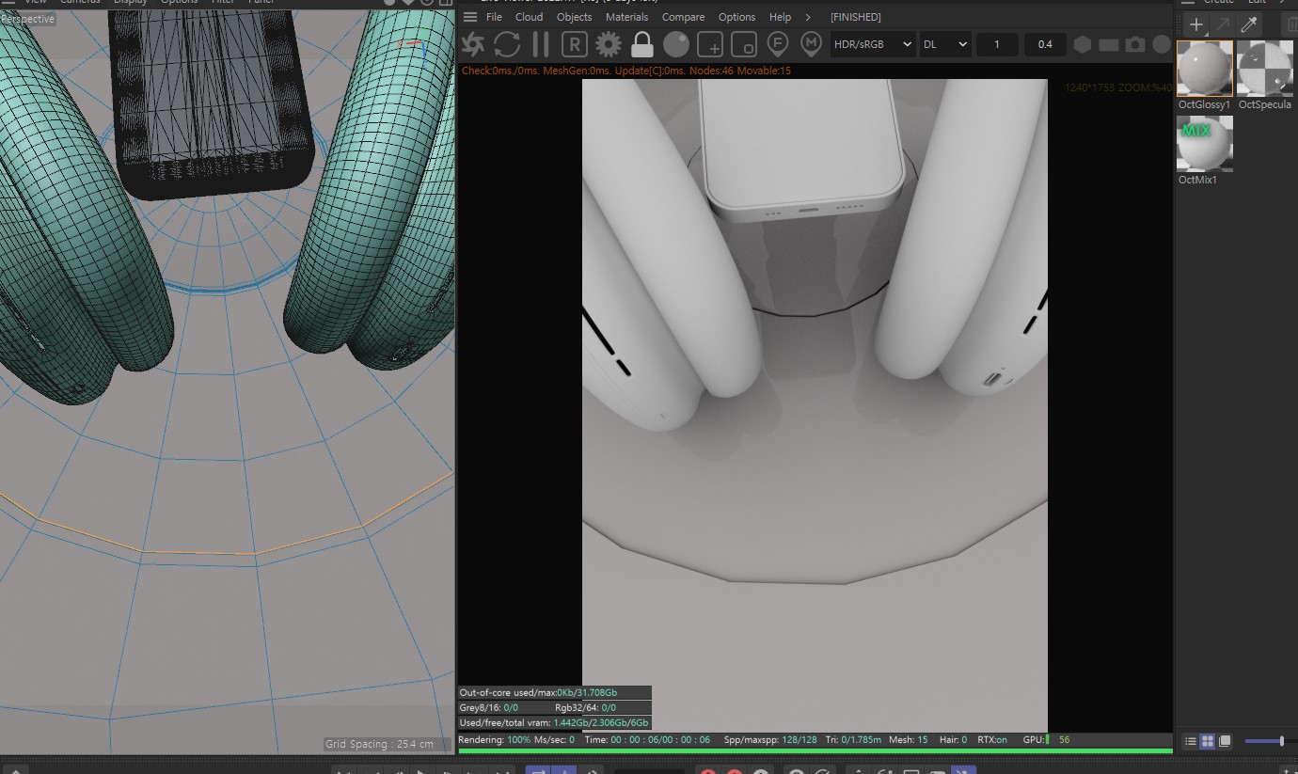Activate the pick material tool
The width and height of the screenshot is (1298, 774).
(x=811, y=44)
